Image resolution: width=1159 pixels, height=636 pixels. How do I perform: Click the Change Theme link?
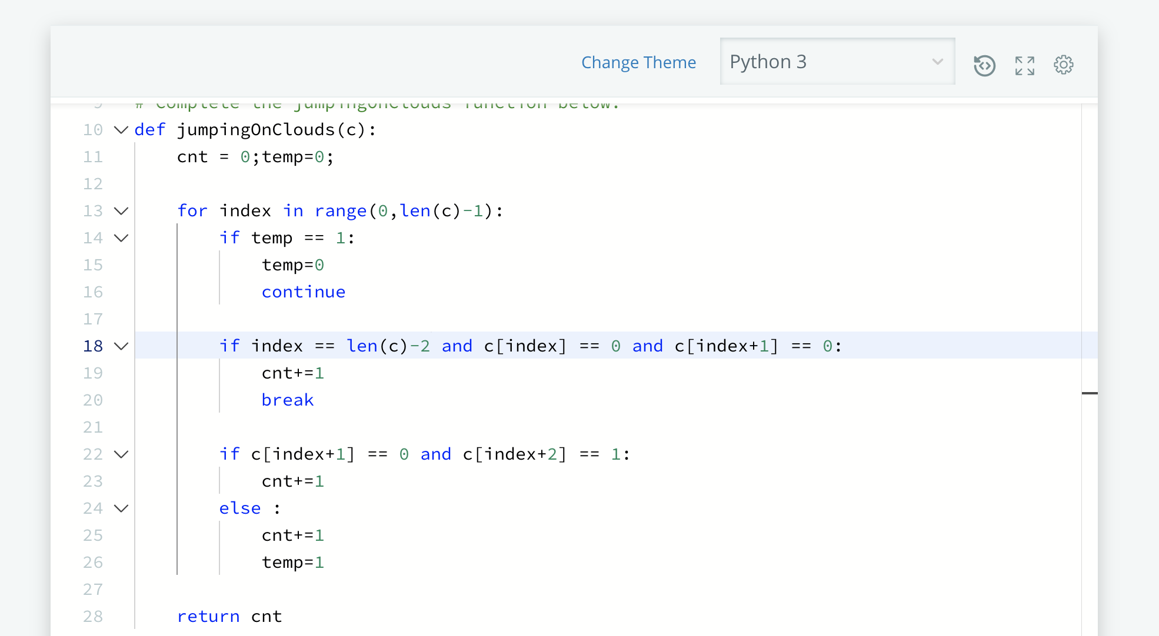(638, 62)
